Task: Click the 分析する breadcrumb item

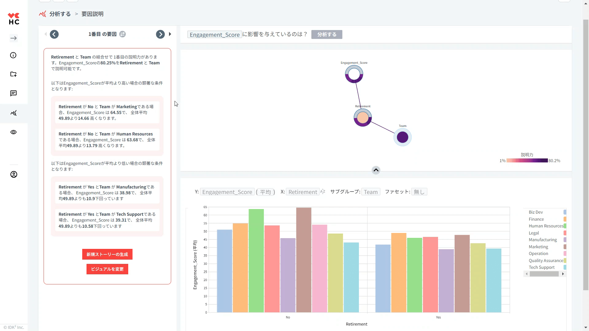Action: 60,14
